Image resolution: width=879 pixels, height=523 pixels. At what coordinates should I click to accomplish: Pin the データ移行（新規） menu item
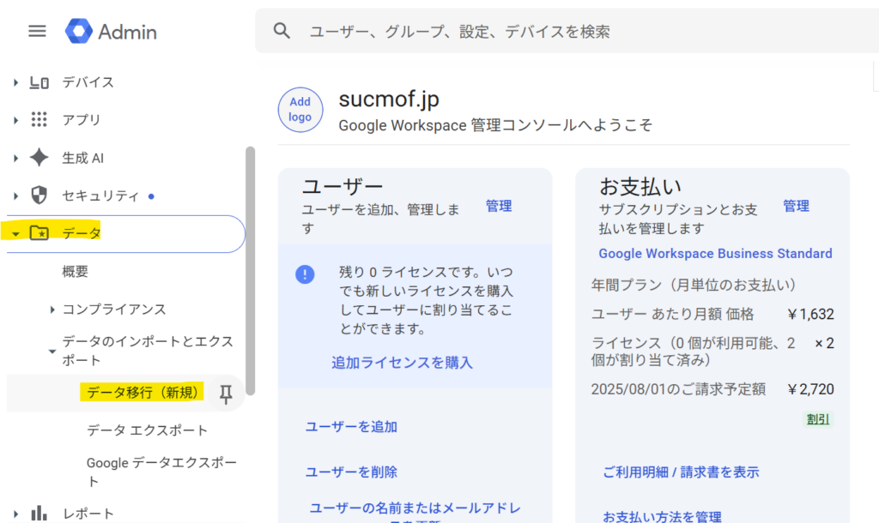[x=226, y=394]
